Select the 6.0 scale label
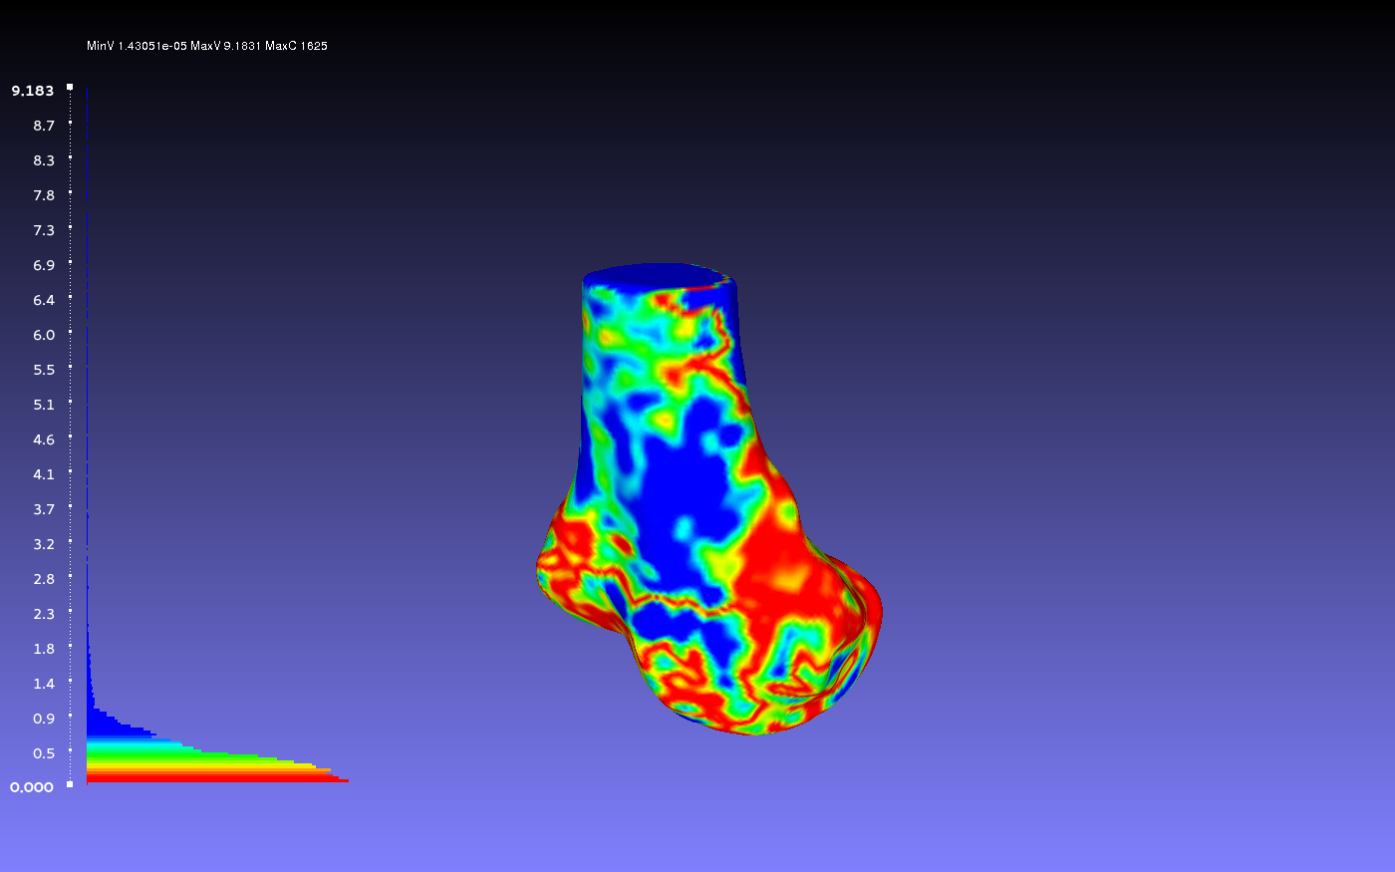Image resolution: width=1395 pixels, height=872 pixels. tap(44, 335)
